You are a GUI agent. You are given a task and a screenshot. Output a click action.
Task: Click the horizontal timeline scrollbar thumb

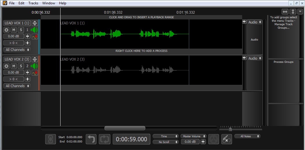pos(125,128)
